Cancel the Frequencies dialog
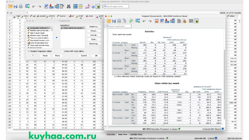Image resolution: width=249 pixels, height=140 pixels. [84, 56]
